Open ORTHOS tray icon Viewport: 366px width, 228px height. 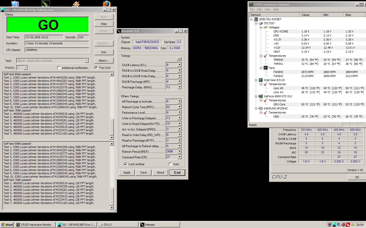click(x=334, y=225)
